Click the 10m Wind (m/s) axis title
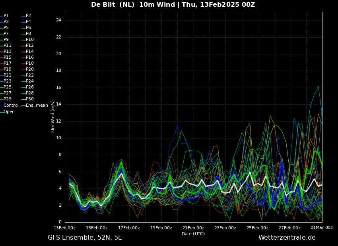The image size is (338, 246). pos(52,117)
